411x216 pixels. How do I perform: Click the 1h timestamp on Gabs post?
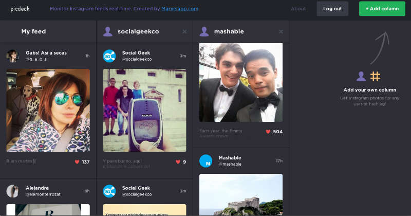(x=87, y=56)
